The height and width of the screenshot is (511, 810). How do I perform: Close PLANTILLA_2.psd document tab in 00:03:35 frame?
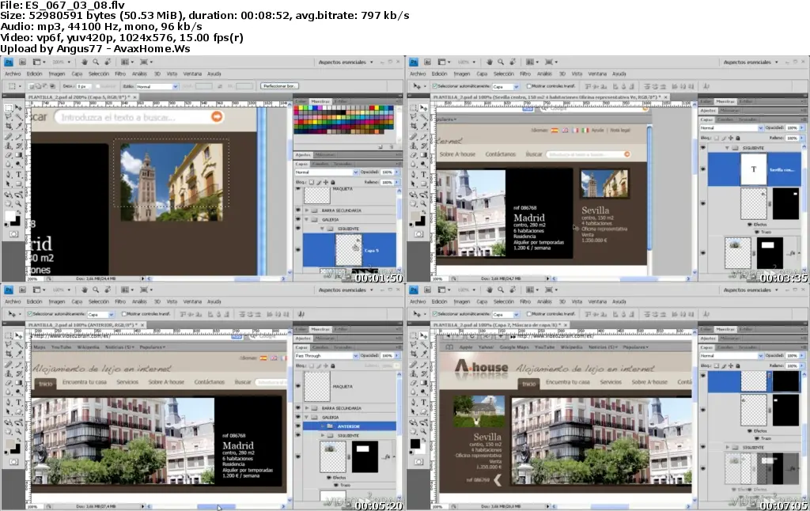pyautogui.click(x=666, y=97)
